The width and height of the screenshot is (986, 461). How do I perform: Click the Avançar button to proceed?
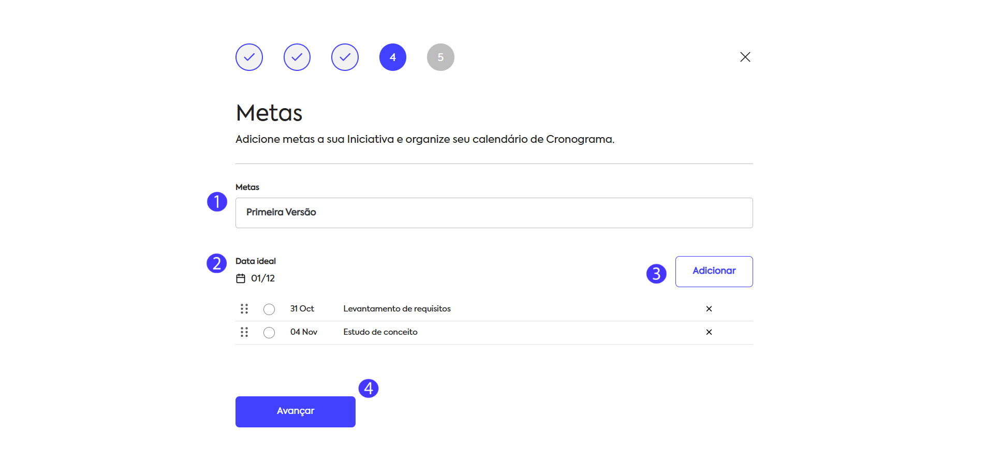[295, 411]
